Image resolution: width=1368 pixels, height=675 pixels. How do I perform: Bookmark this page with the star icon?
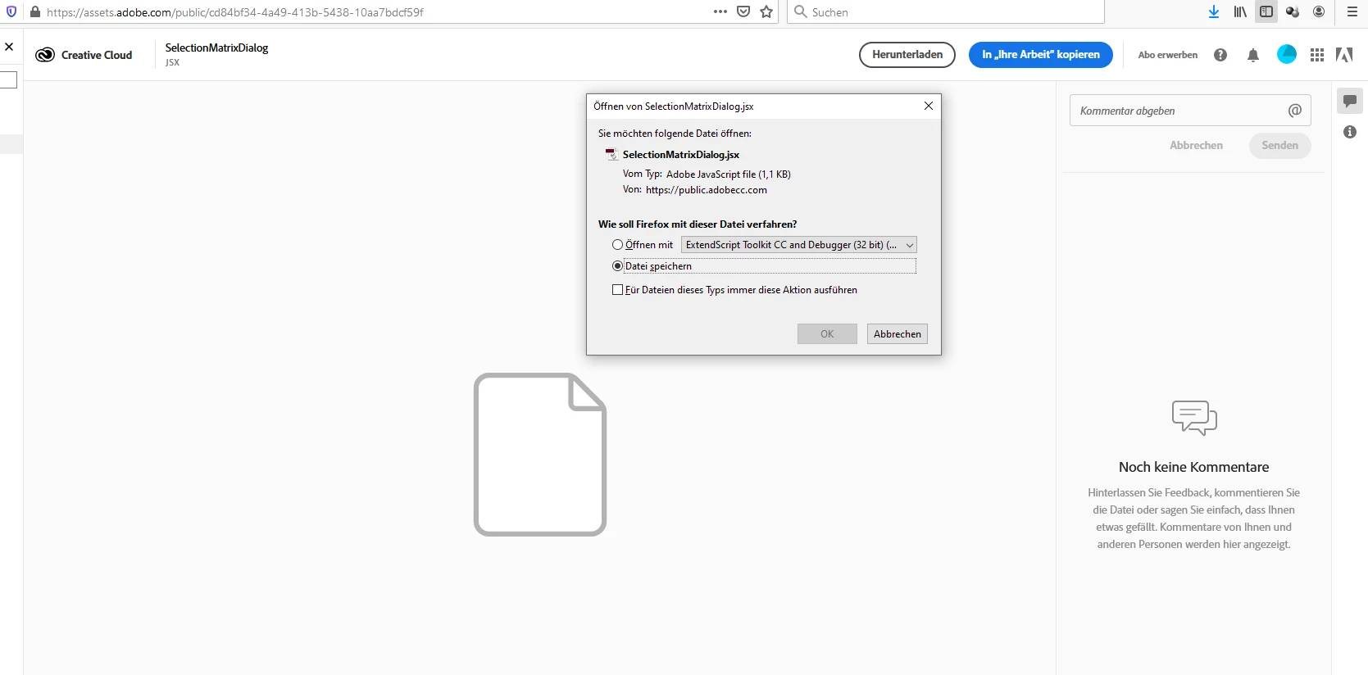pos(766,11)
